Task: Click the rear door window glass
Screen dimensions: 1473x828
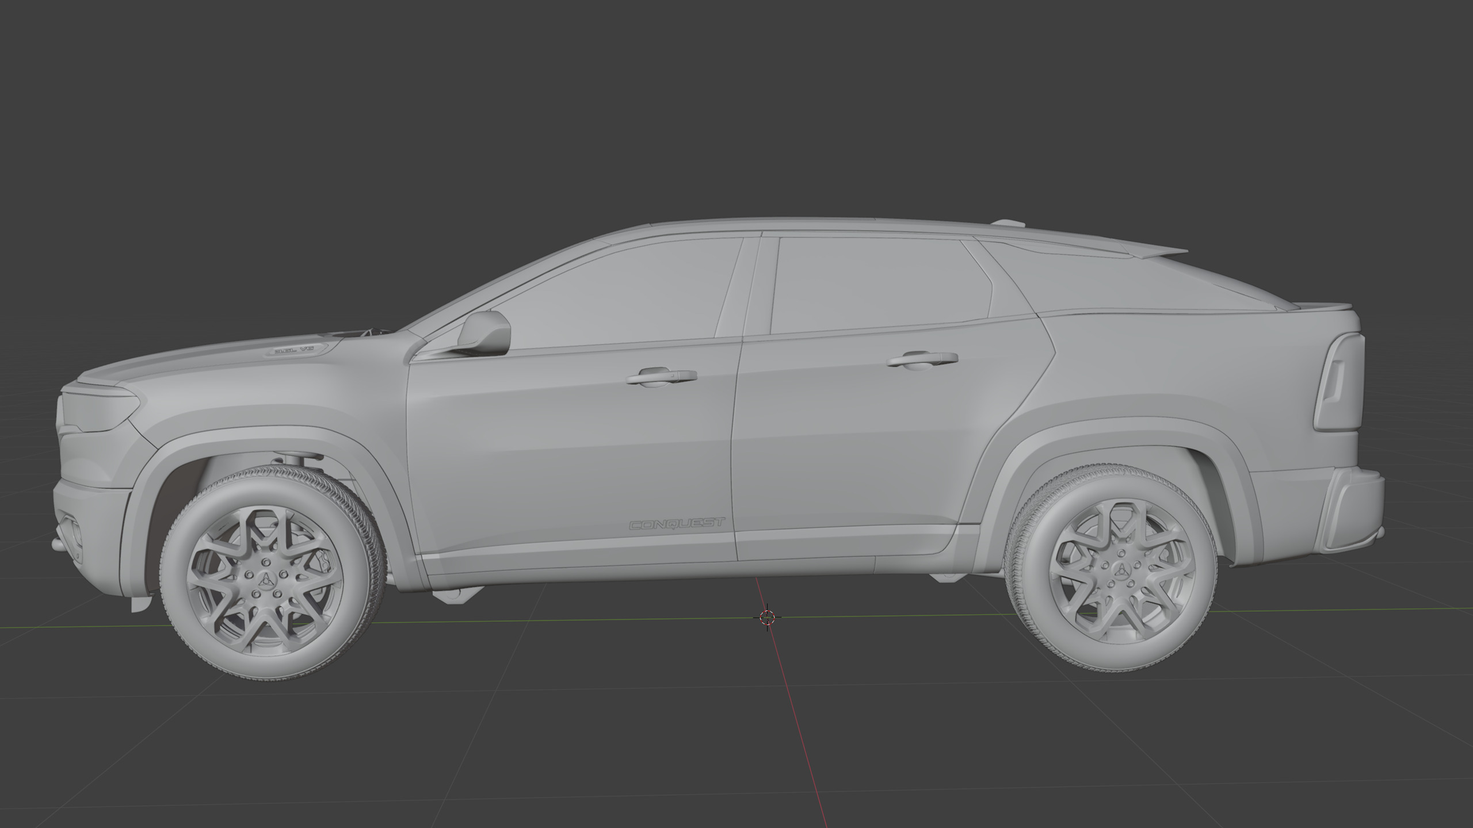Action: (880, 286)
